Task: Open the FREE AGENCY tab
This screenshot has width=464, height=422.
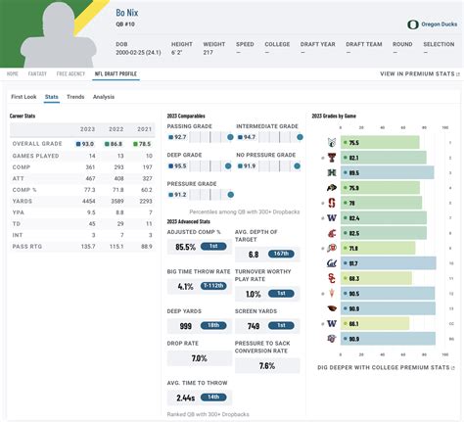Action: [70, 73]
